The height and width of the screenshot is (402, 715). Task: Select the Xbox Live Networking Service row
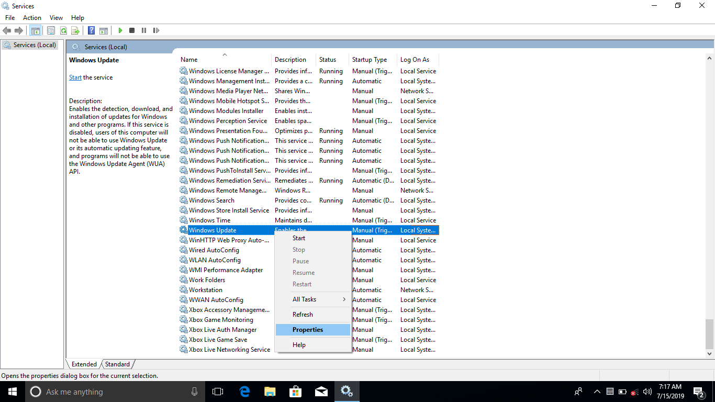[309, 350]
